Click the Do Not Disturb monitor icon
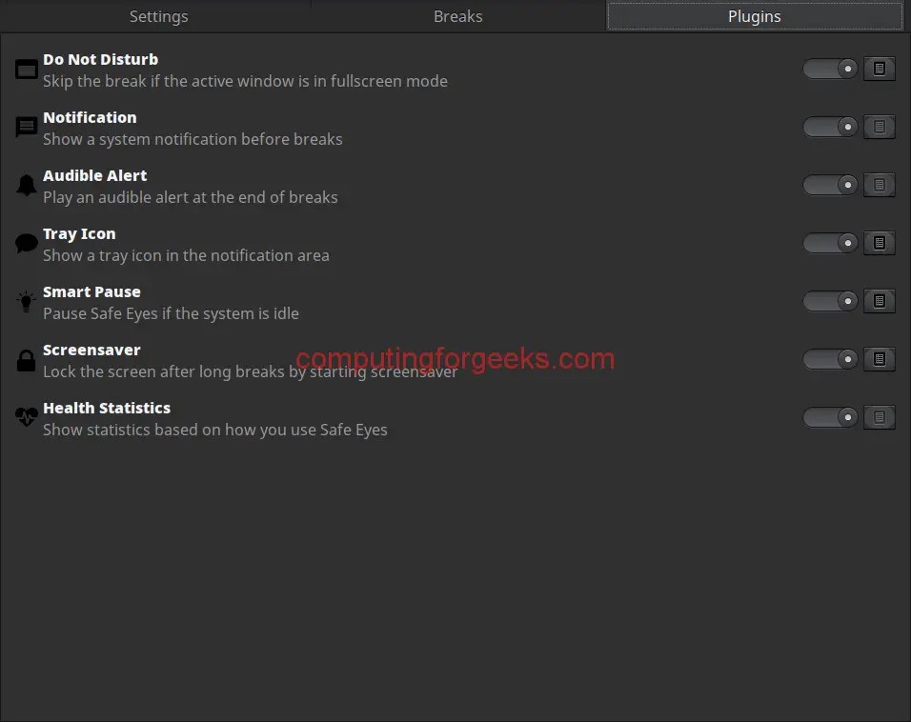The image size is (911, 722). (x=26, y=69)
